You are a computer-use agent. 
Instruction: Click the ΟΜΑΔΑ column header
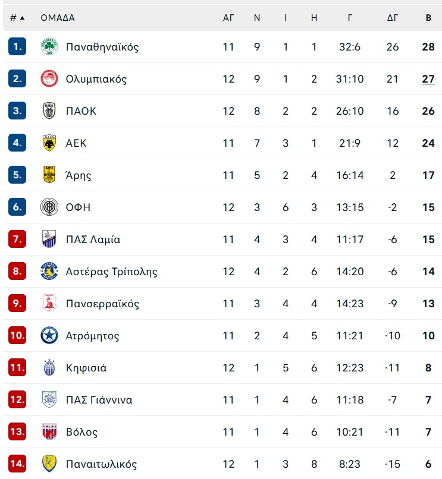(58, 18)
